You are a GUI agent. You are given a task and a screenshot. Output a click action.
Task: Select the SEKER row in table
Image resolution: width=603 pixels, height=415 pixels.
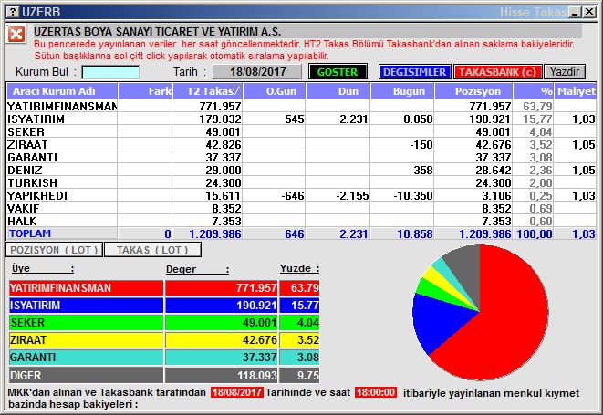tap(301, 131)
